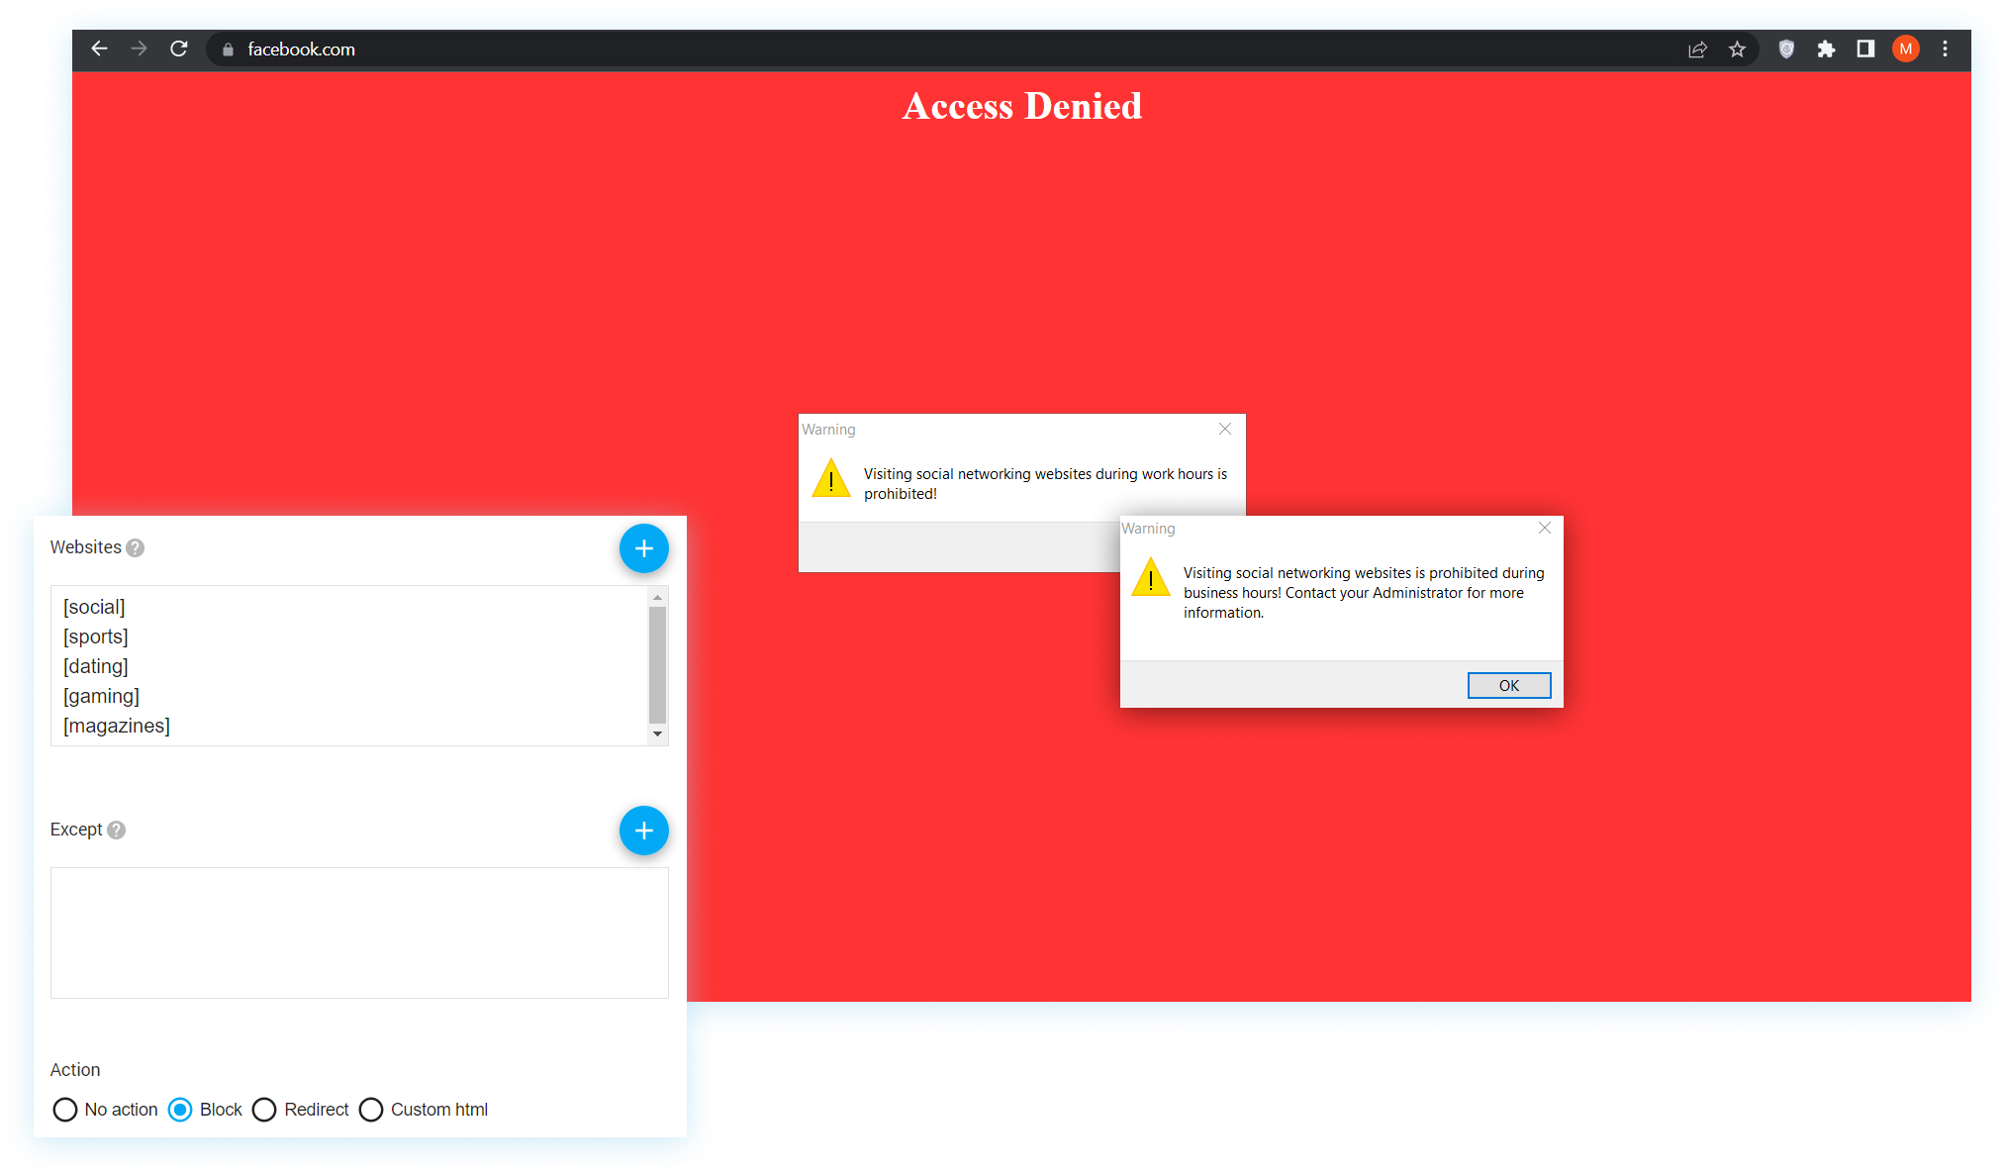This screenshot has width=2005, height=1175.
Task: Choose the Redirect radio option
Action: (x=264, y=1110)
